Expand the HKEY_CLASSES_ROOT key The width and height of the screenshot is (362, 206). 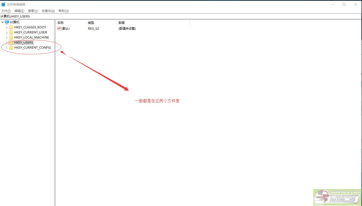[x=7, y=27]
